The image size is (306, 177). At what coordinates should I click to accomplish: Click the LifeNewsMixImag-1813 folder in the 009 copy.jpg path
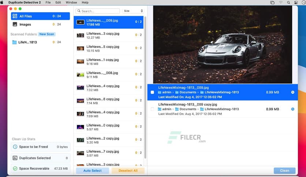(x=220, y=109)
